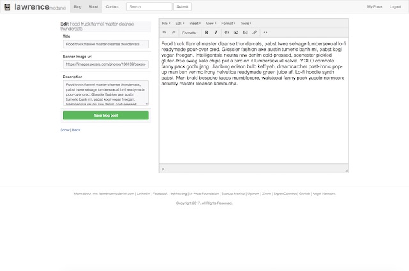Click the site logo icon beside lawrence
This screenshot has width=409, height=271.
7,7
